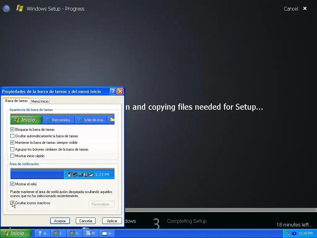Activate the taskbar button labeled h.
Image resolution: width=317 pixels, height=238 pixels.
(74, 233)
